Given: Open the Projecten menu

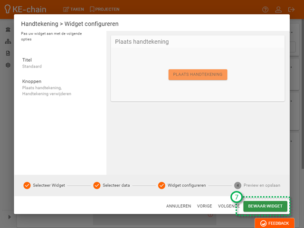Looking at the screenshot, I should [x=104, y=9].
